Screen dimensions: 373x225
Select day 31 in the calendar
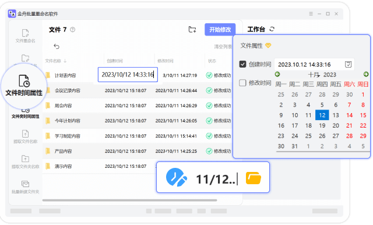click(295, 146)
